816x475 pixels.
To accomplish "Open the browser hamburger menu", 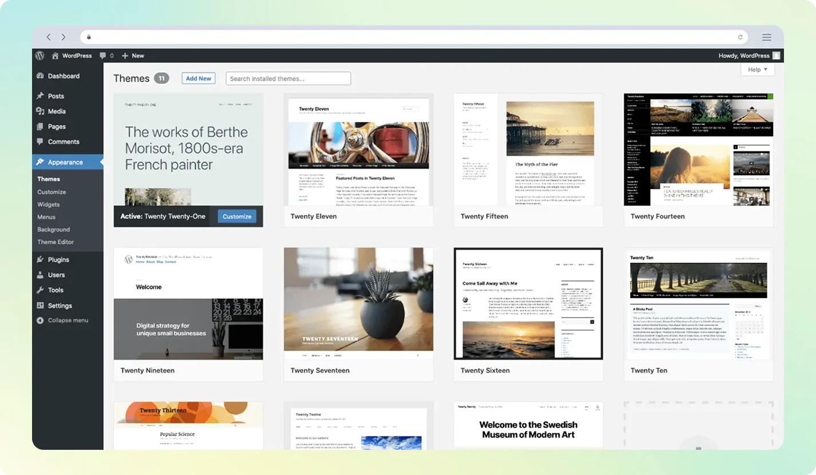I will [766, 37].
